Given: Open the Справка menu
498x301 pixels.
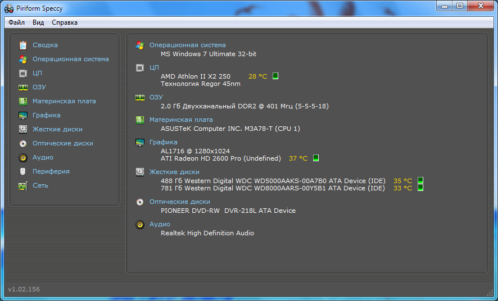Looking at the screenshot, I should pos(65,22).
